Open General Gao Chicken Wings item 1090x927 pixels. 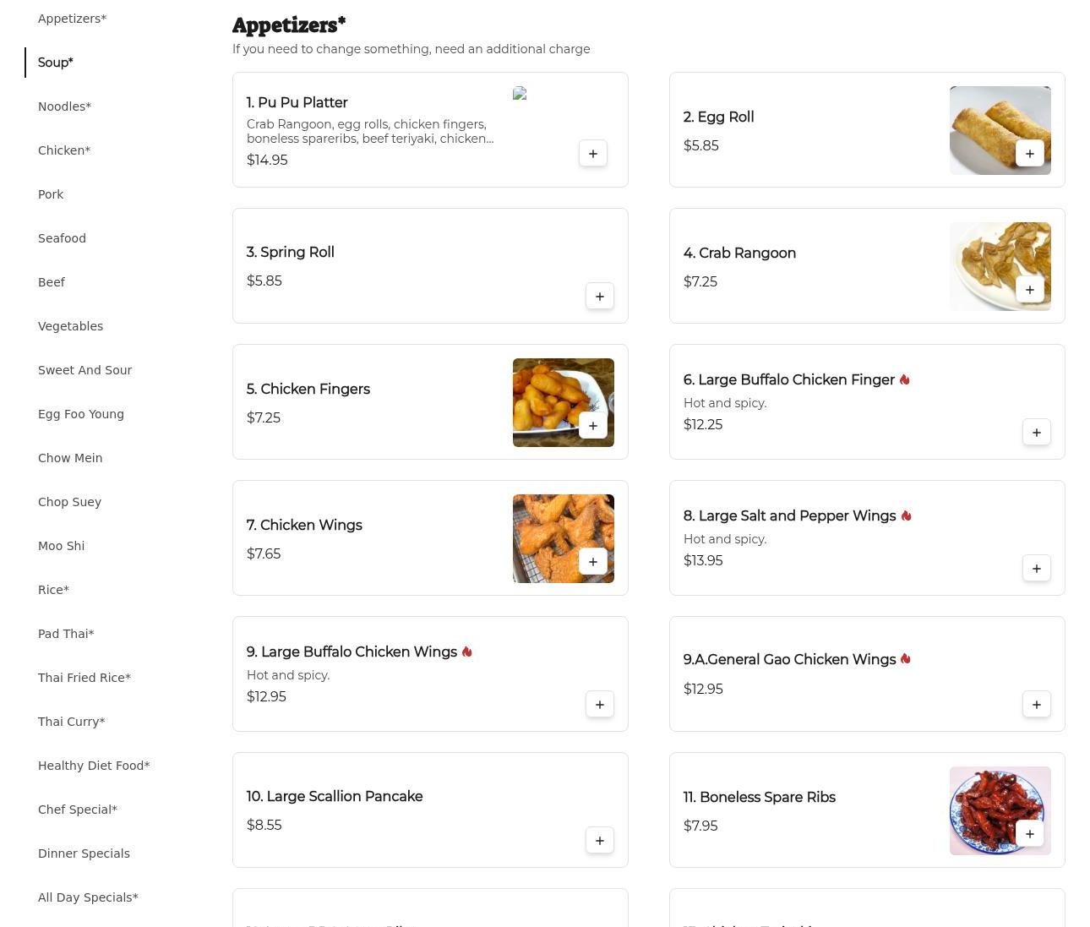pyautogui.click(x=789, y=660)
